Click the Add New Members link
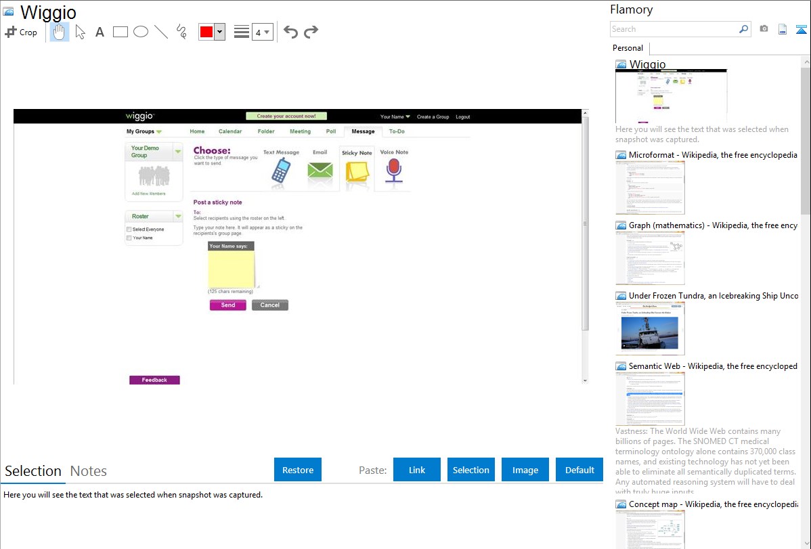The image size is (811, 549). point(148,194)
